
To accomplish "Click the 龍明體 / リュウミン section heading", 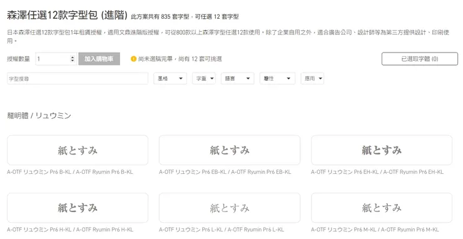I will pyautogui.click(x=39, y=116).
